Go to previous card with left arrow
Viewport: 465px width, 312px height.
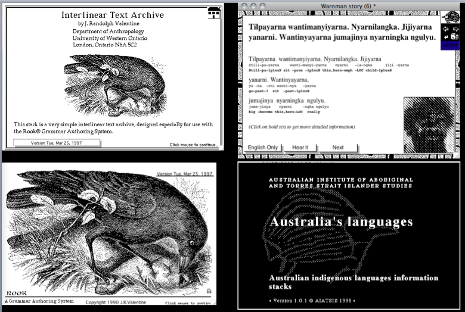tap(446, 29)
